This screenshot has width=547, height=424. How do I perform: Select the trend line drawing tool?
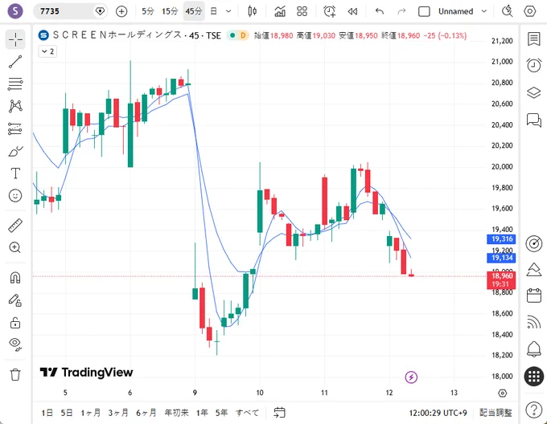(15, 62)
